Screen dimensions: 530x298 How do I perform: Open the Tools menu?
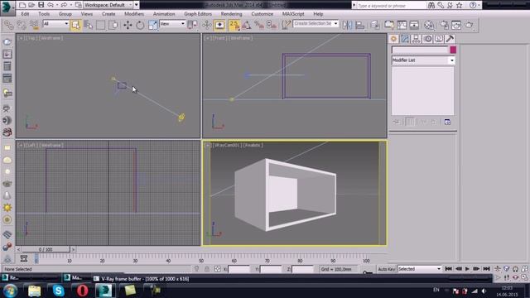click(x=44, y=14)
